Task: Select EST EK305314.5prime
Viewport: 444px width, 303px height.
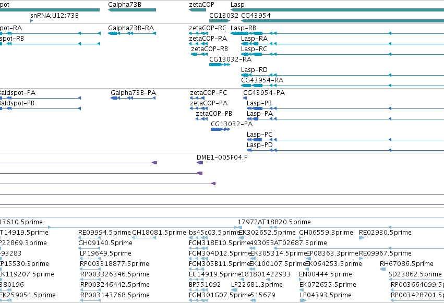Action: [279, 253]
